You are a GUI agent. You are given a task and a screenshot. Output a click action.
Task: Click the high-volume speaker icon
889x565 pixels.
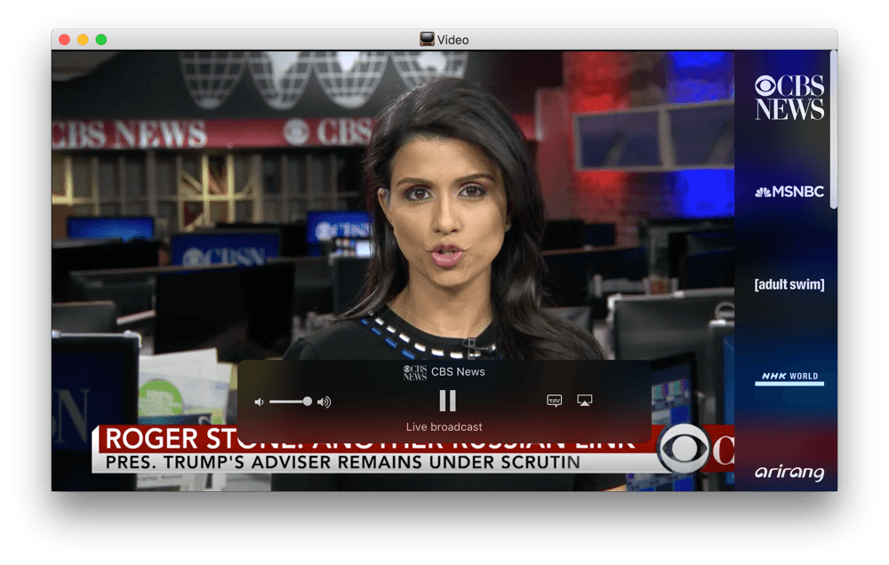(324, 402)
